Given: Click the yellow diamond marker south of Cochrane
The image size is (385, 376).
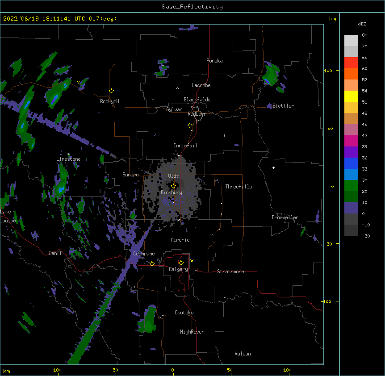Looking at the screenshot, I should click(152, 263).
